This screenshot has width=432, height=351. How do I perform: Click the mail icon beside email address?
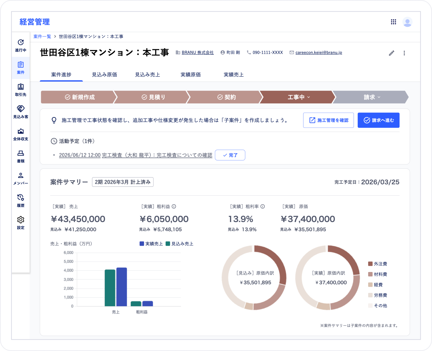[x=292, y=52]
